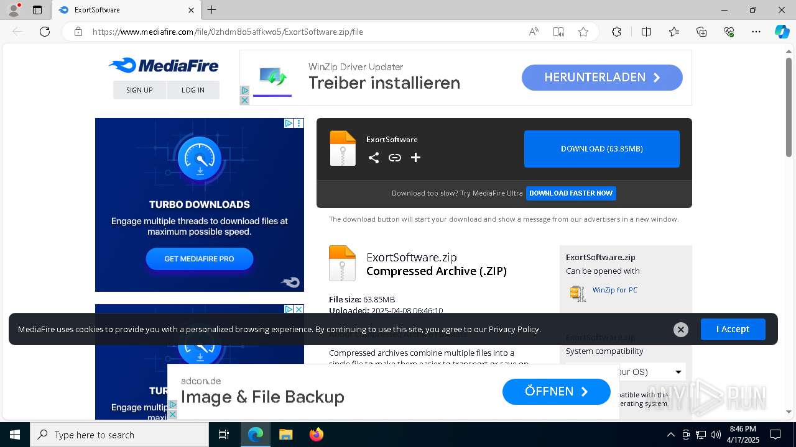Launch Firefox from taskbar
Screen dimensions: 796x447
point(317,435)
